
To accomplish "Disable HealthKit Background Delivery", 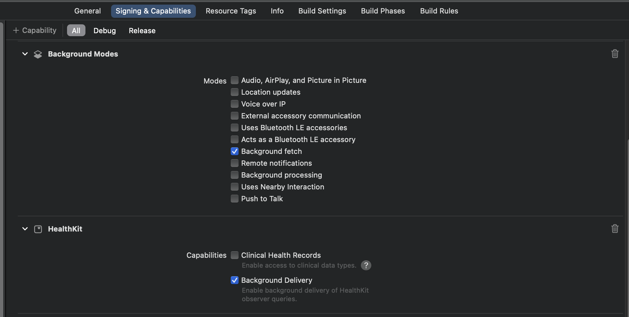I will [x=234, y=280].
